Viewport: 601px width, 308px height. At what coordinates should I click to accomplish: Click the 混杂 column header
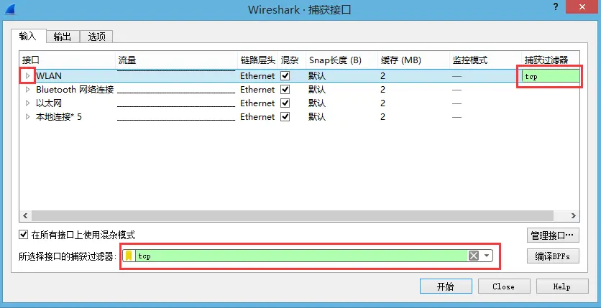click(x=290, y=60)
